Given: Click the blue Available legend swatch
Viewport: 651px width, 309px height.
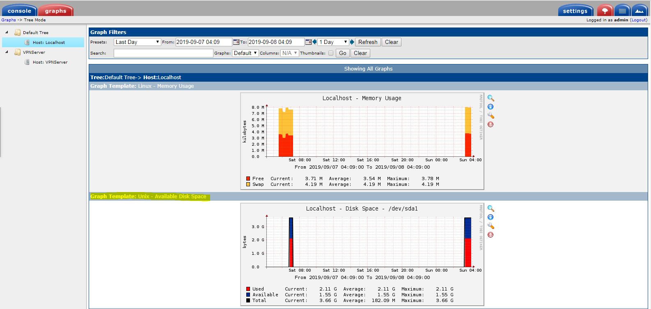Looking at the screenshot, I should pos(248,295).
